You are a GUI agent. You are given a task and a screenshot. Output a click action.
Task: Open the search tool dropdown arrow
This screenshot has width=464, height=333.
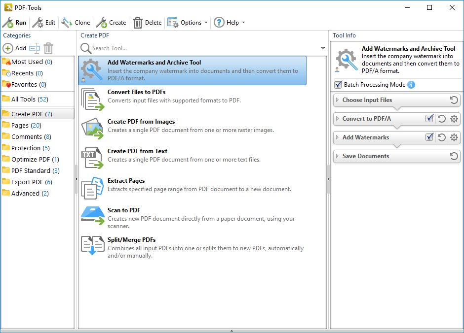click(x=323, y=48)
